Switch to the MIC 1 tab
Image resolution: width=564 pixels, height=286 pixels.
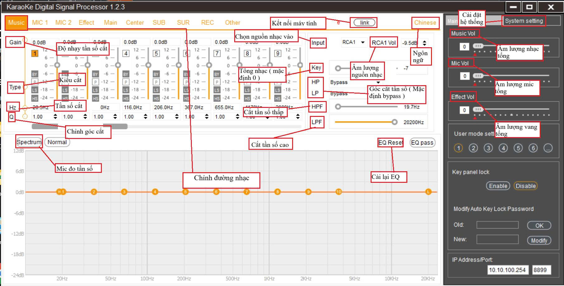(x=40, y=22)
